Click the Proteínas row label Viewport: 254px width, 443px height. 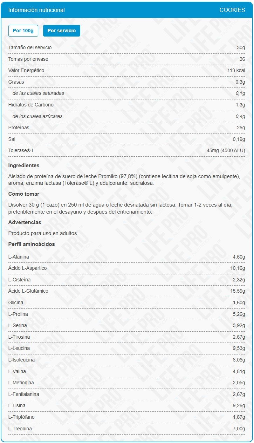click(x=19, y=128)
